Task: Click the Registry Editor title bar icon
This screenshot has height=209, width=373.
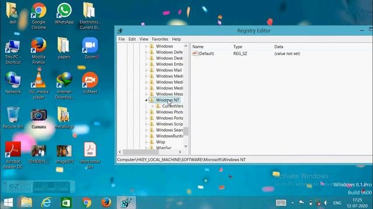Action: coord(120,31)
